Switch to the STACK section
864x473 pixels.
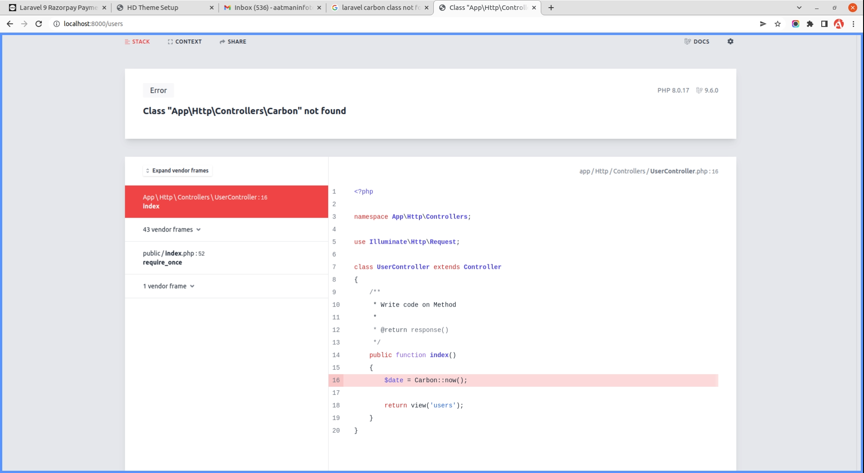(x=137, y=42)
